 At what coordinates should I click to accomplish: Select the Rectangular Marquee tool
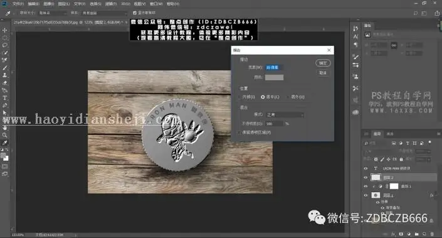pyautogui.click(x=5, y=38)
